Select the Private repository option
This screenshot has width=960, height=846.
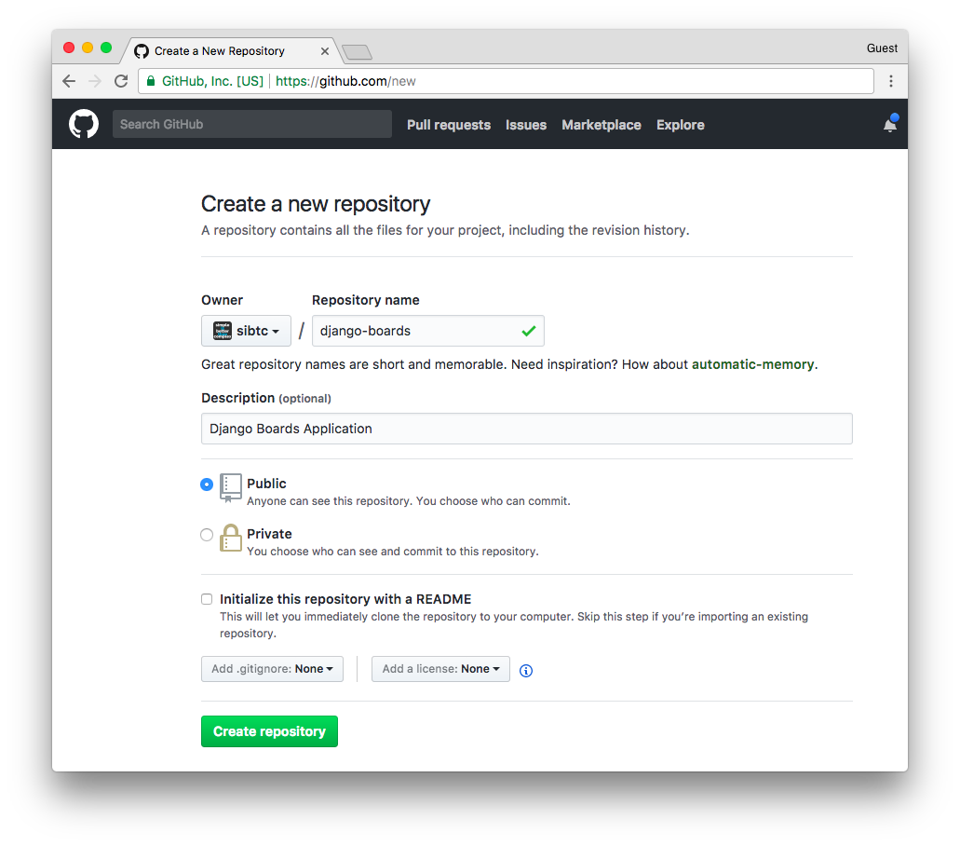point(207,534)
